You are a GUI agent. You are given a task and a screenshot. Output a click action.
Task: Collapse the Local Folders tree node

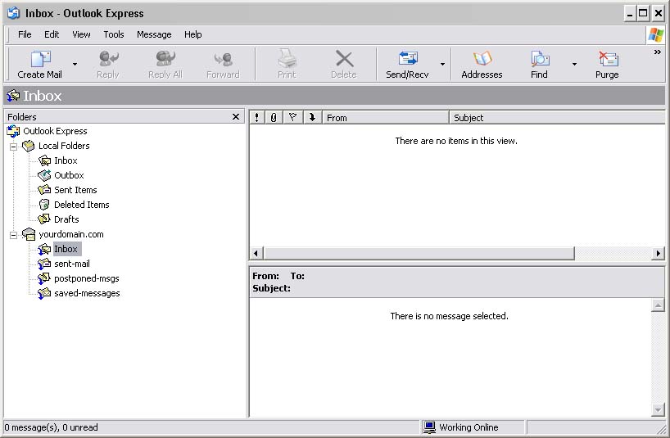14,147
